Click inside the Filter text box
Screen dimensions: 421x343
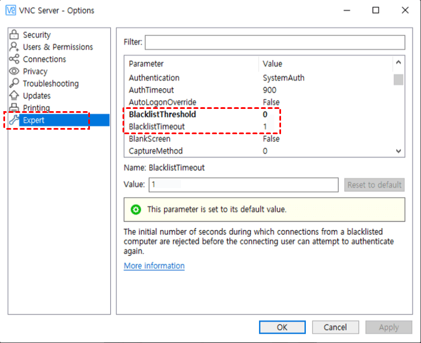coord(275,42)
